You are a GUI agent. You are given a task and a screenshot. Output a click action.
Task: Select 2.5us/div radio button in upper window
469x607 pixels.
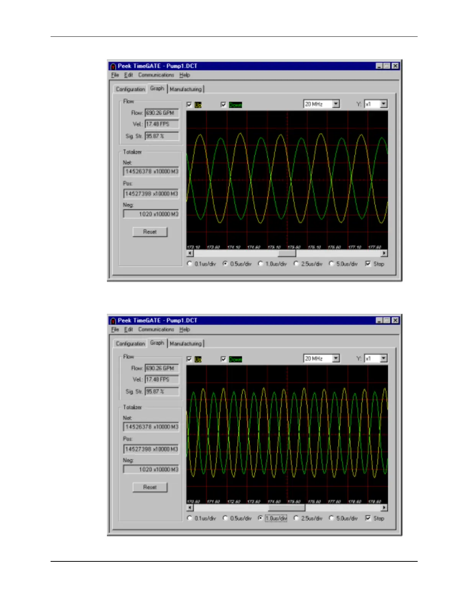tap(296, 264)
